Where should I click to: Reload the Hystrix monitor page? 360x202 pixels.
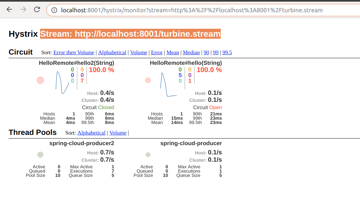pyautogui.click(x=37, y=10)
